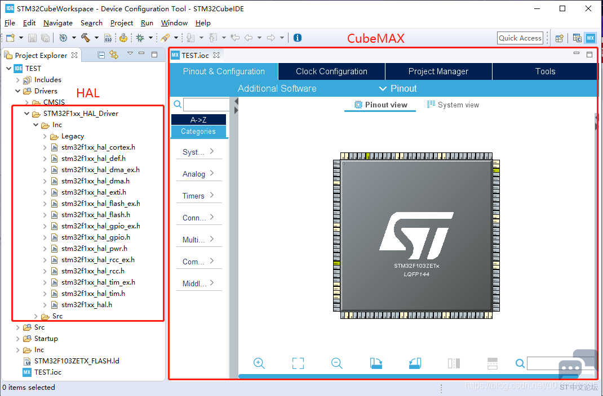Screen dimensions: 603x396
Task: Expand the Includes tree node
Action: pos(17,80)
